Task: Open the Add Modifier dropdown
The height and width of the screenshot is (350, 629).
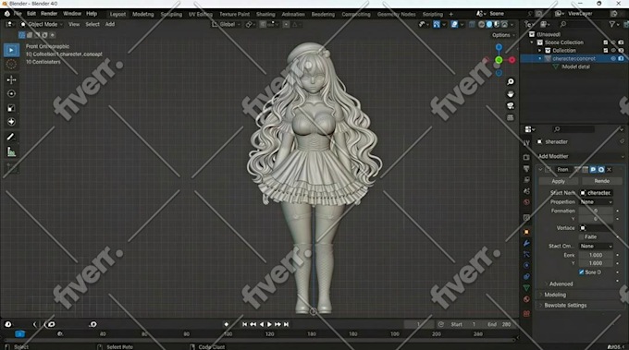Action: (581, 157)
